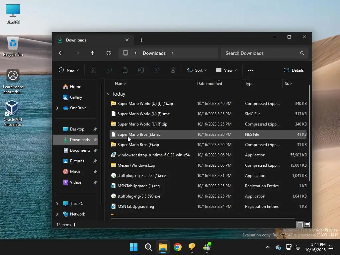Show hidden tray icons chevron
Screen dimensions: 340x255
[x=268, y=247]
